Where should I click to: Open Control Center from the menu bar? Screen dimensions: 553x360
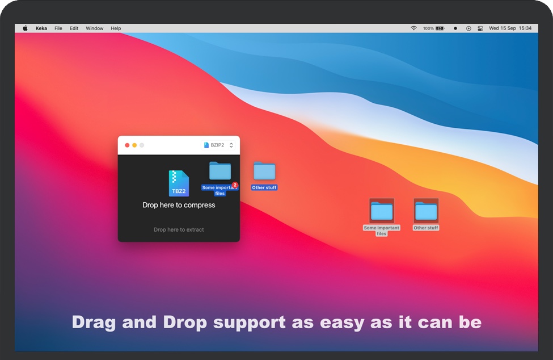[x=480, y=28]
